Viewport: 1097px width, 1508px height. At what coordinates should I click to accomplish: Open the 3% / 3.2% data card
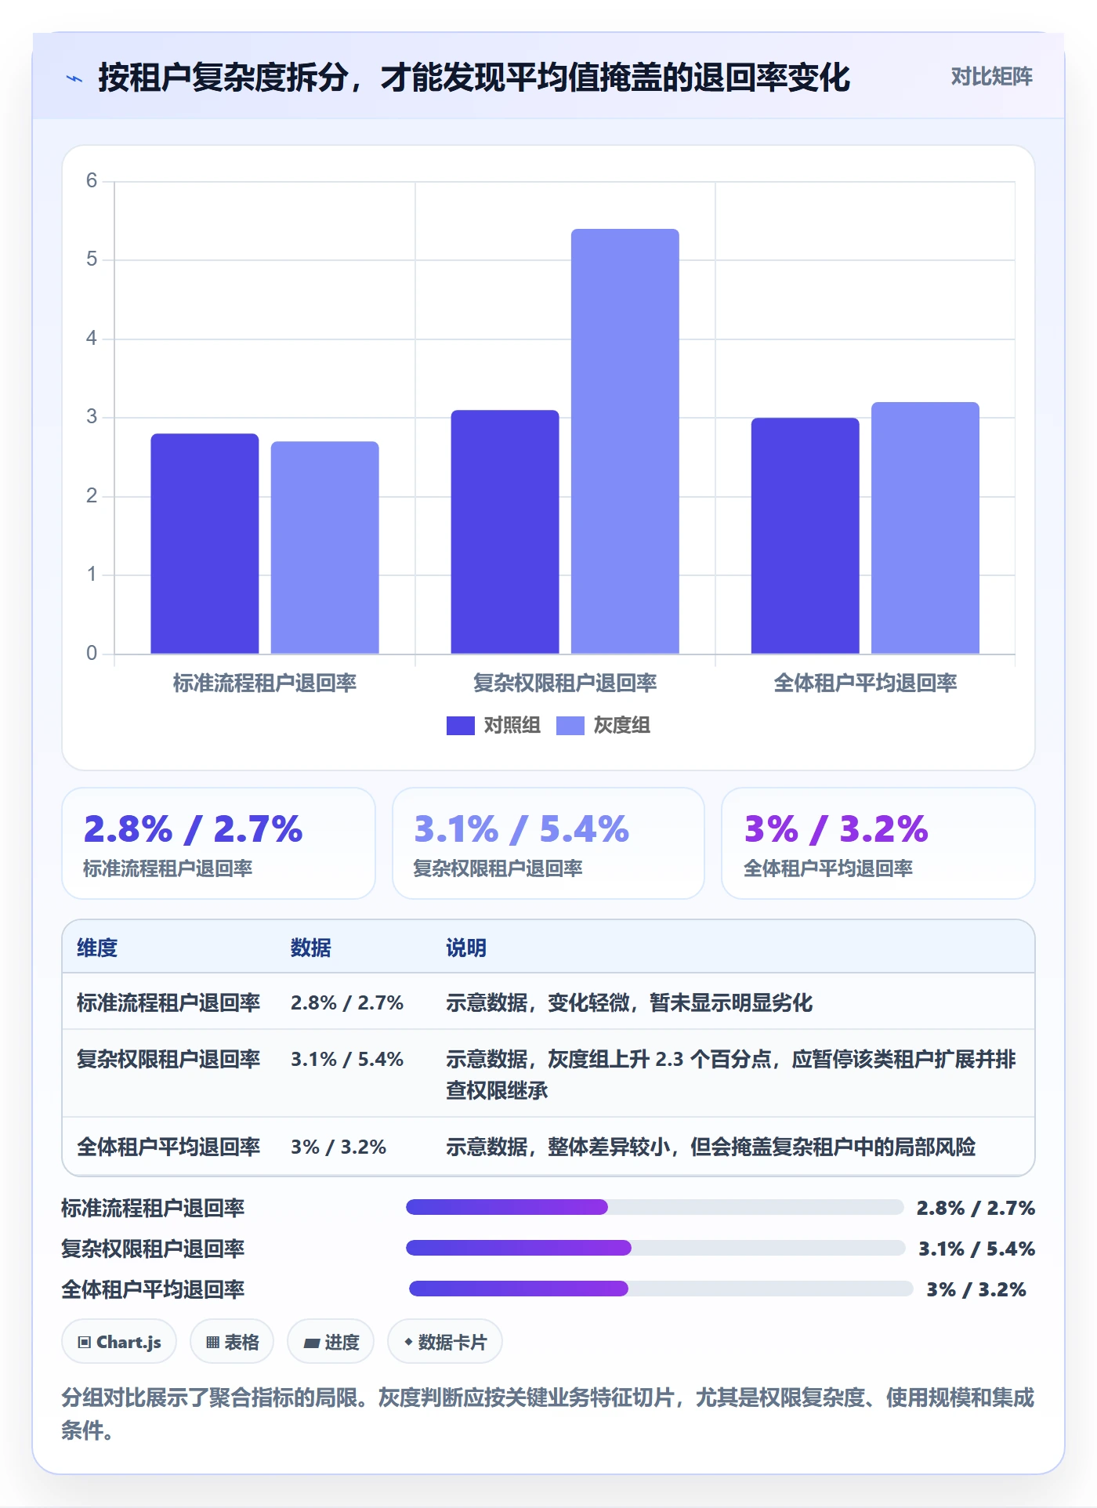click(878, 843)
